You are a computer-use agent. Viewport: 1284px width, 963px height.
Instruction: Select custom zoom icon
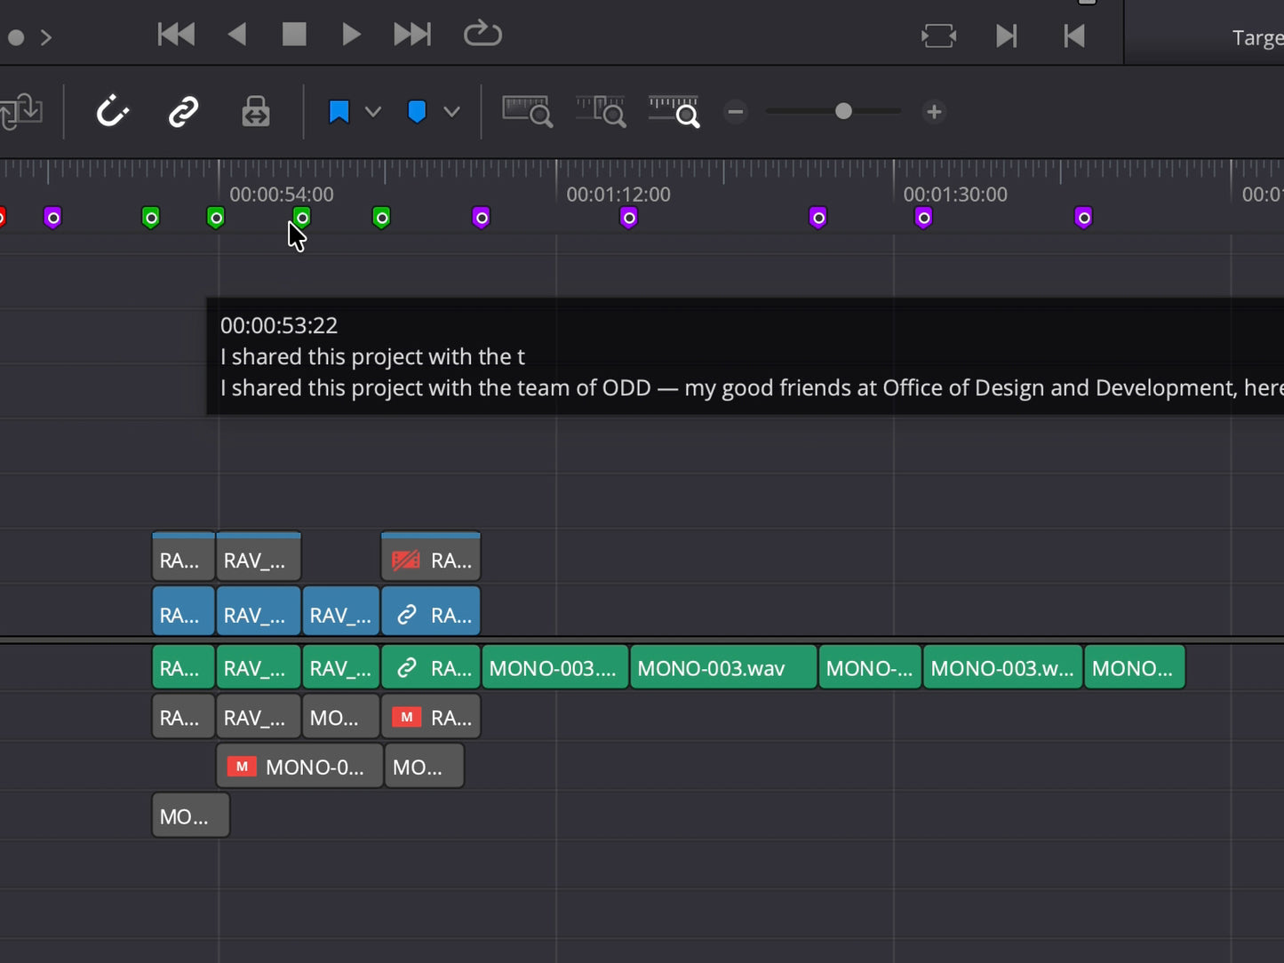(x=674, y=112)
